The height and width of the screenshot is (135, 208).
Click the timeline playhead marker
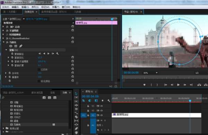point(190,101)
